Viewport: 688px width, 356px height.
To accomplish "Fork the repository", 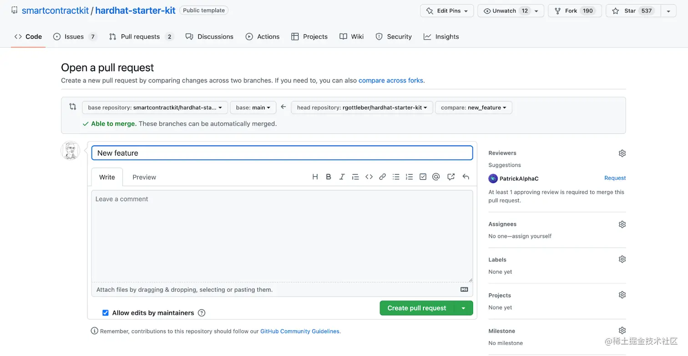I will 575,11.
